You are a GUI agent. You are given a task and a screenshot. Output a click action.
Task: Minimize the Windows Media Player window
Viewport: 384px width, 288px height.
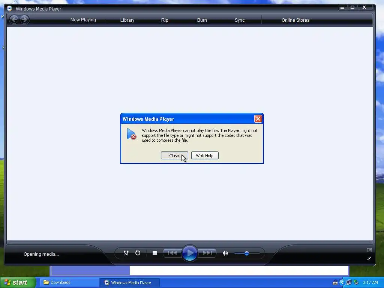pyautogui.click(x=342, y=7)
